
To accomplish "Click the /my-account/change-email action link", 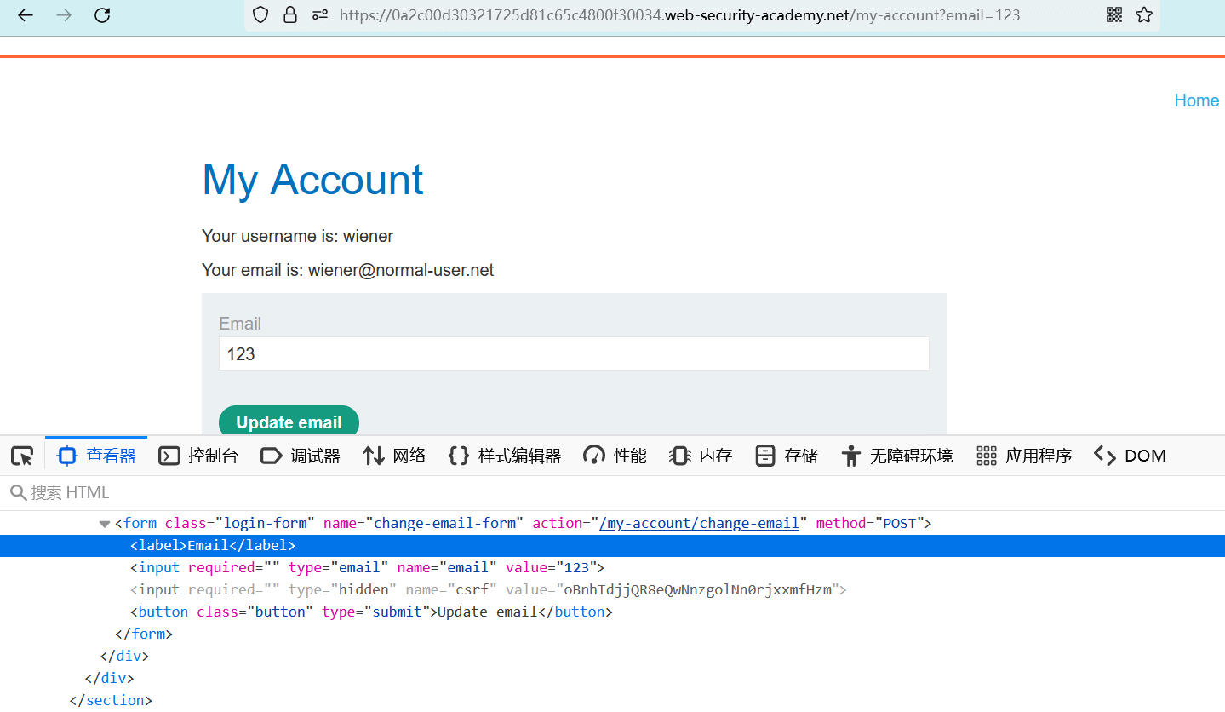I will pos(699,523).
